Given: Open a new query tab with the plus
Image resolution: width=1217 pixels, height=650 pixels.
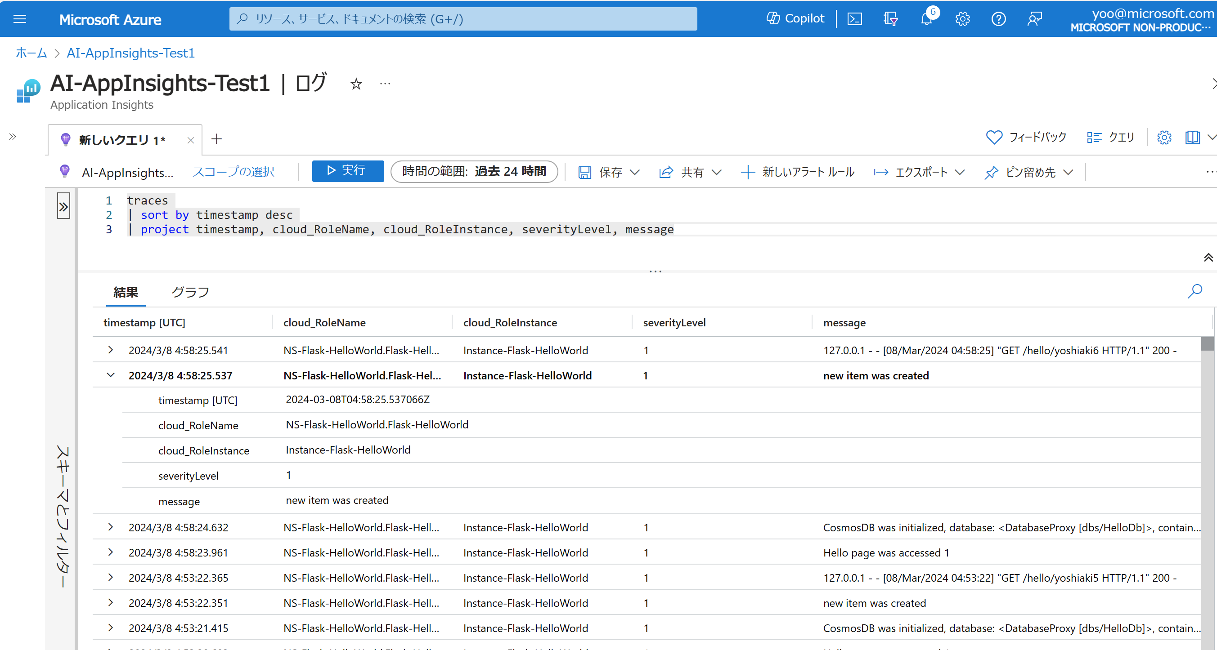Looking at the screenshot, I should pyautogui.click(x=217, y=139).
